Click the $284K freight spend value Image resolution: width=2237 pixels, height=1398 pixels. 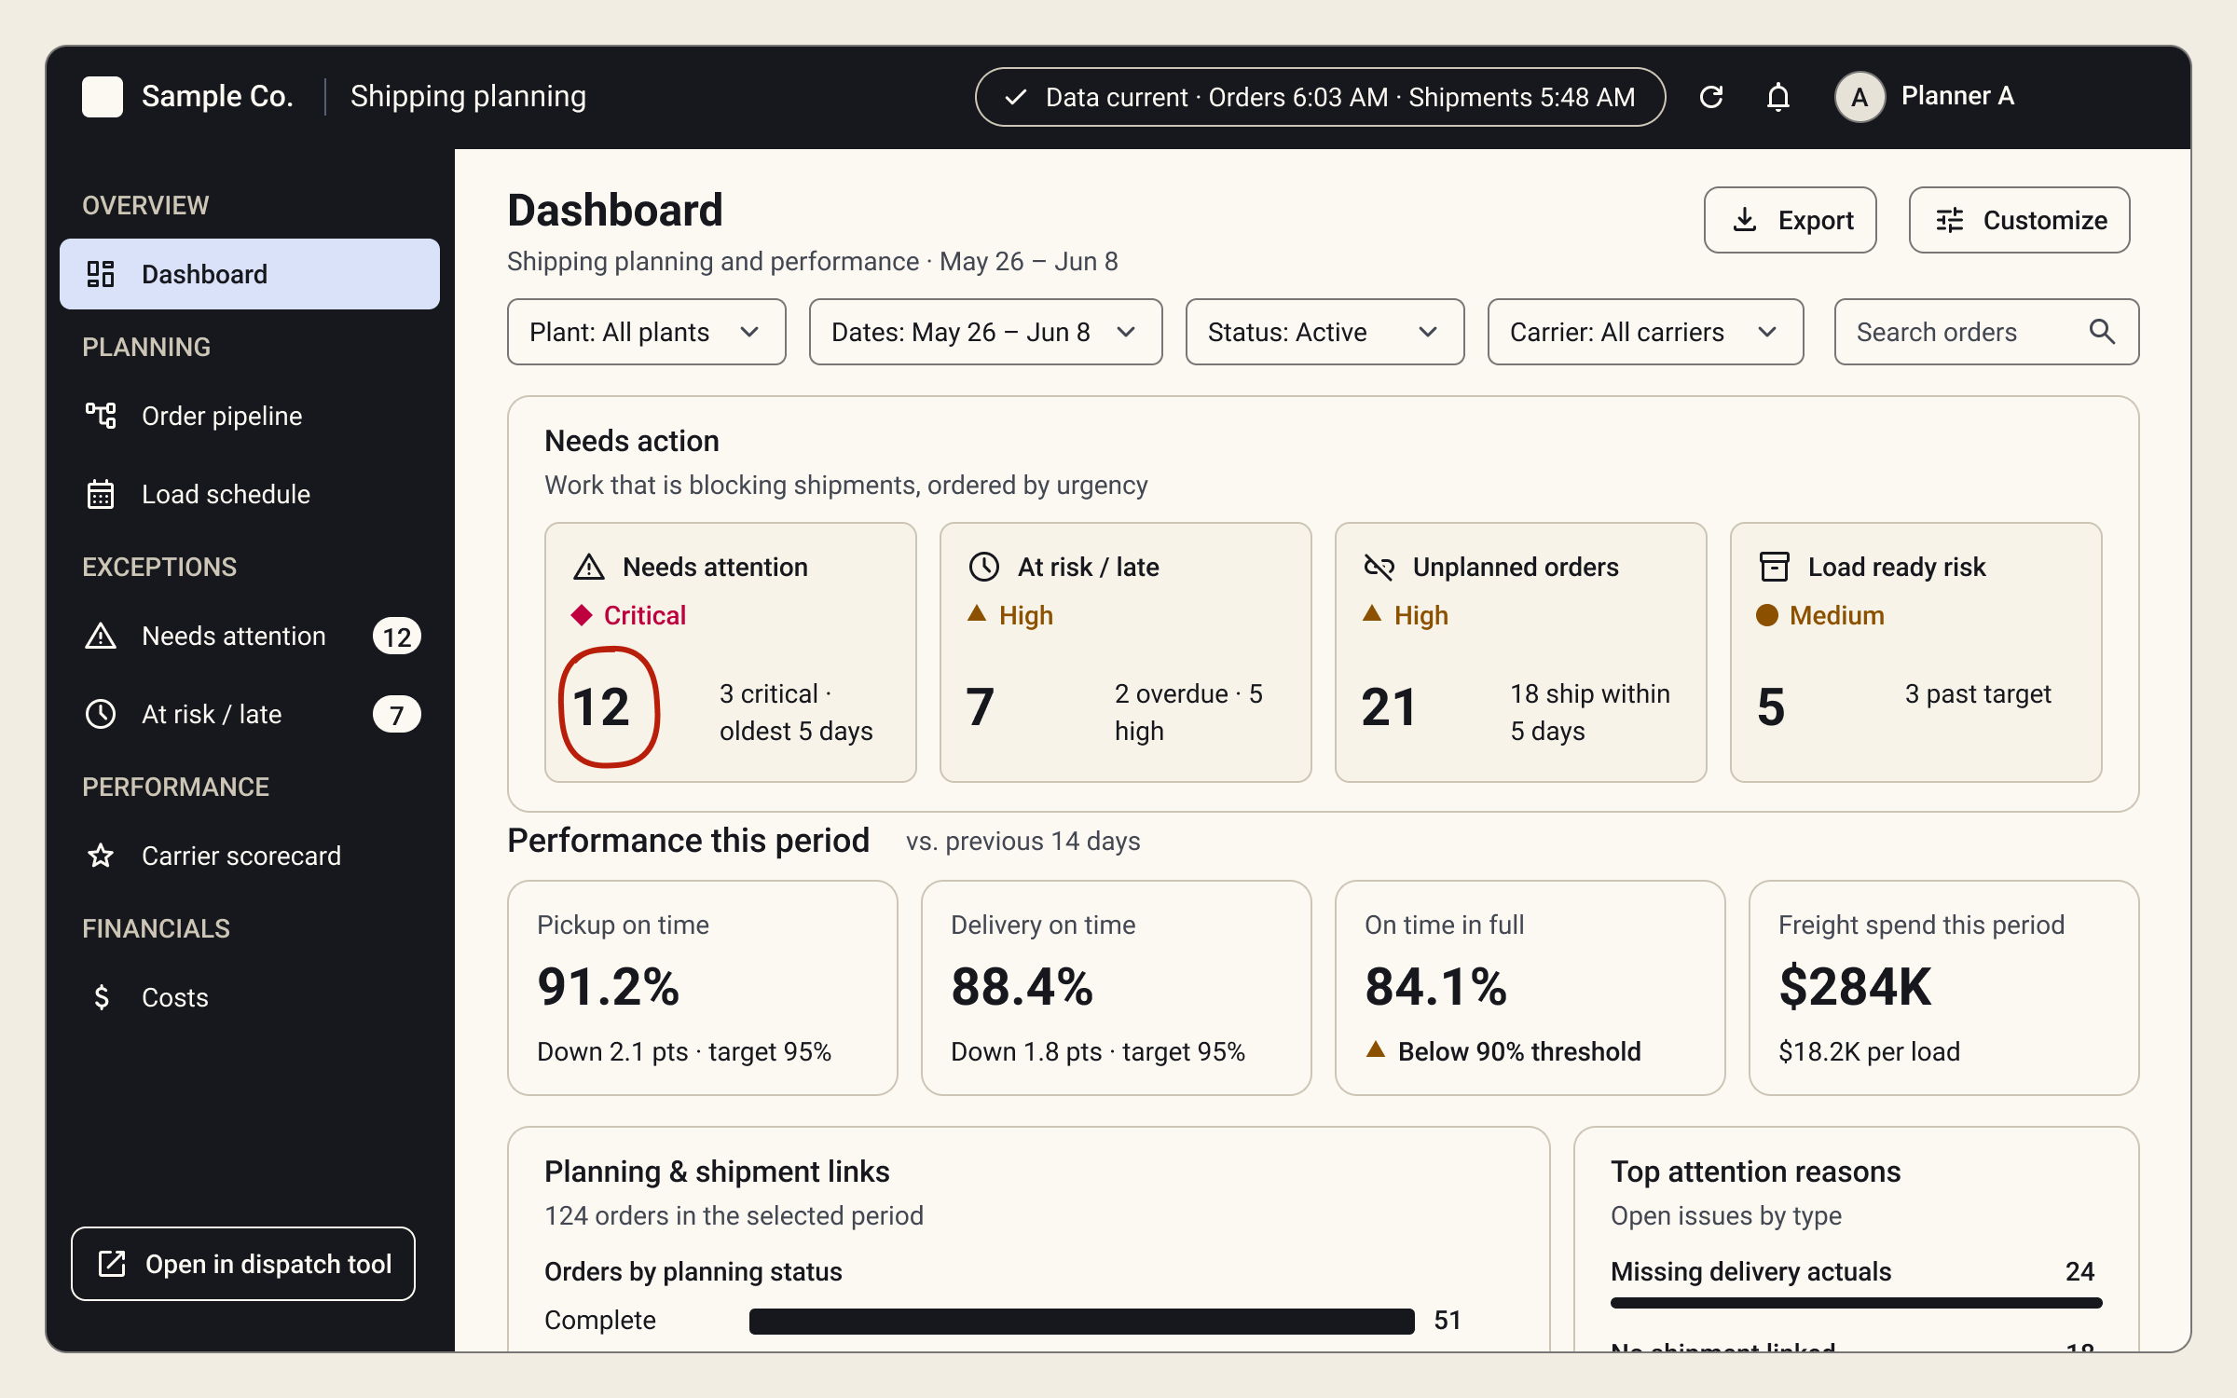(1856, 986)
